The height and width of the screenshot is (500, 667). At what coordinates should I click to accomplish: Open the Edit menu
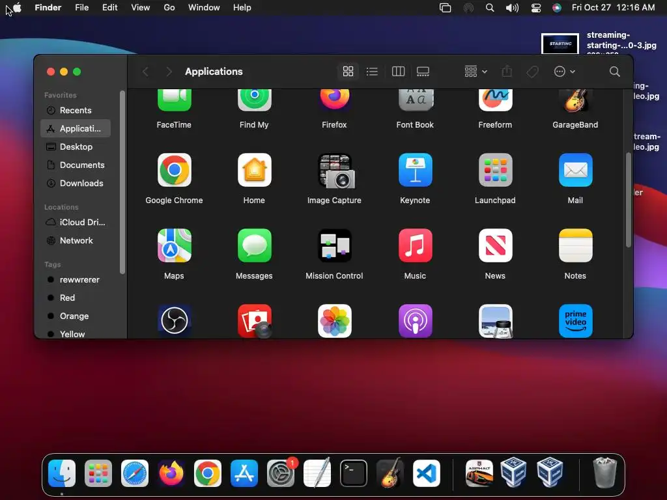(109, 8)
